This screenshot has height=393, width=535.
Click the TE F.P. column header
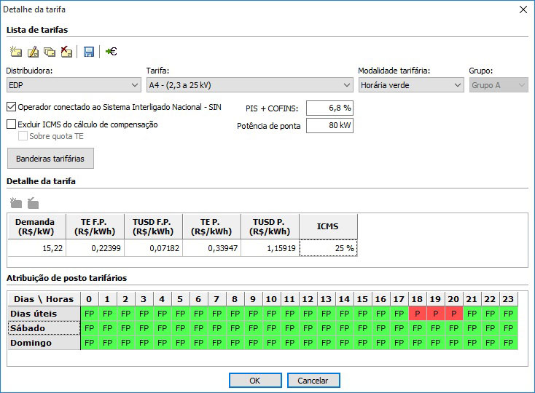pyautogui.click(x=95, y=226)
